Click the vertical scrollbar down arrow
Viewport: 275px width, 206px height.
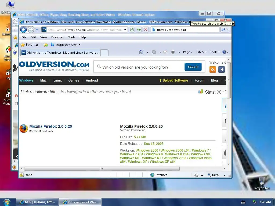(x=229, y=164)
